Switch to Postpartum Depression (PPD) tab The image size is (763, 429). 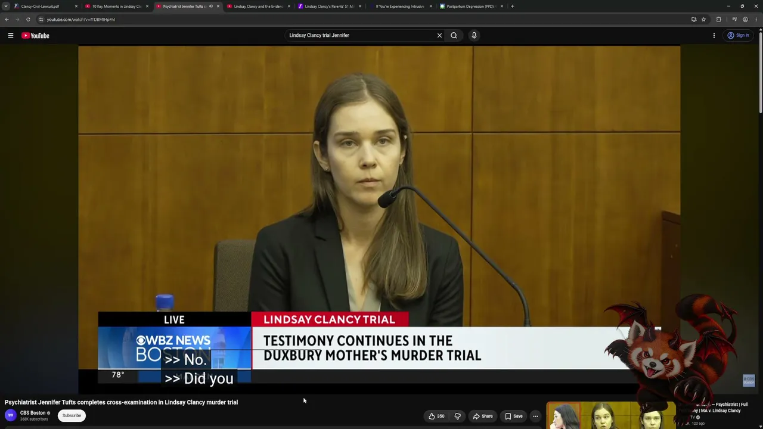pos(472,6)
